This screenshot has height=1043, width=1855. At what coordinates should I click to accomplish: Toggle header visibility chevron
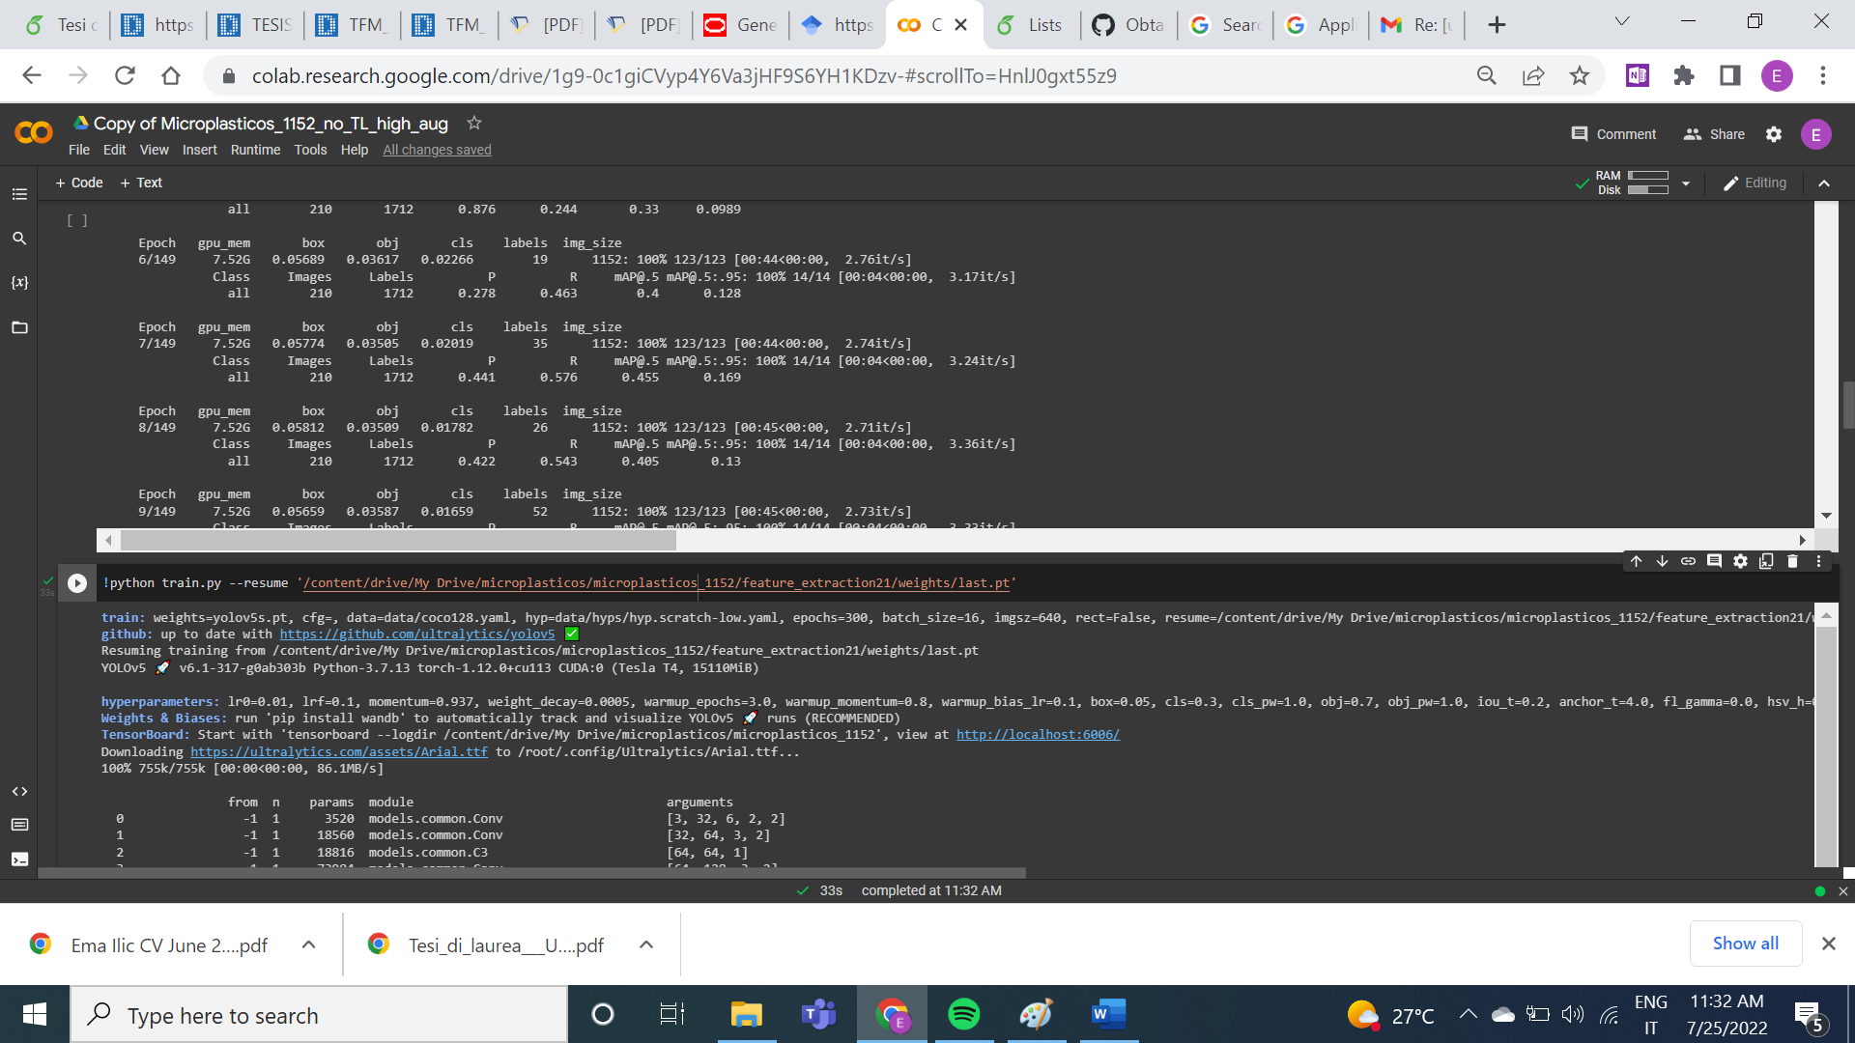pos(1824,183)
